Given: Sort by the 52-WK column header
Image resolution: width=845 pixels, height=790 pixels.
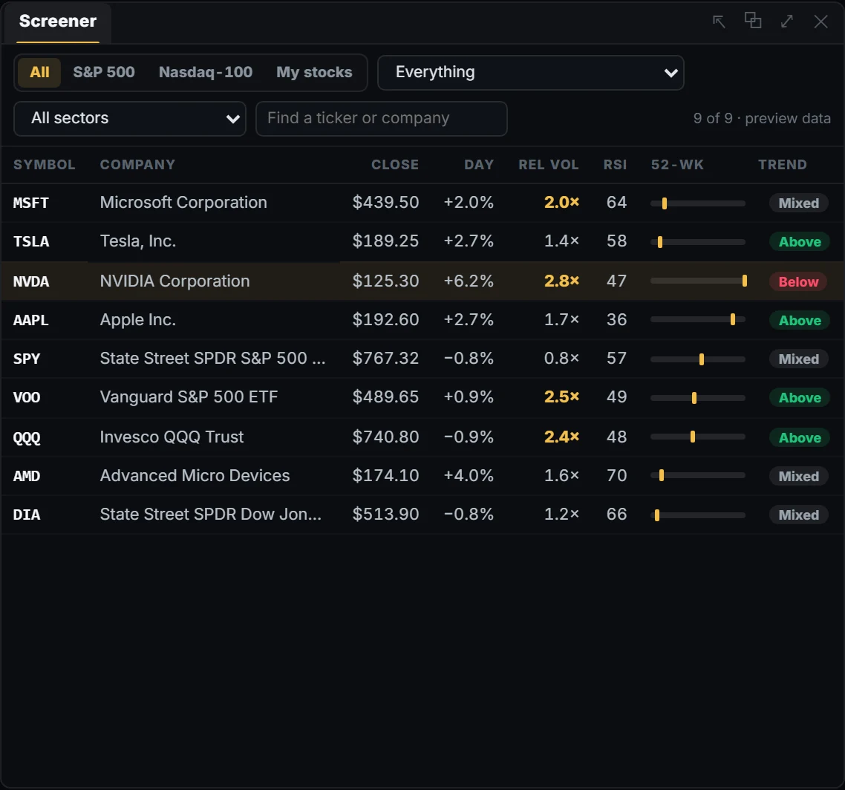Looking at the screenshot, I should click(x=677, y=165).
